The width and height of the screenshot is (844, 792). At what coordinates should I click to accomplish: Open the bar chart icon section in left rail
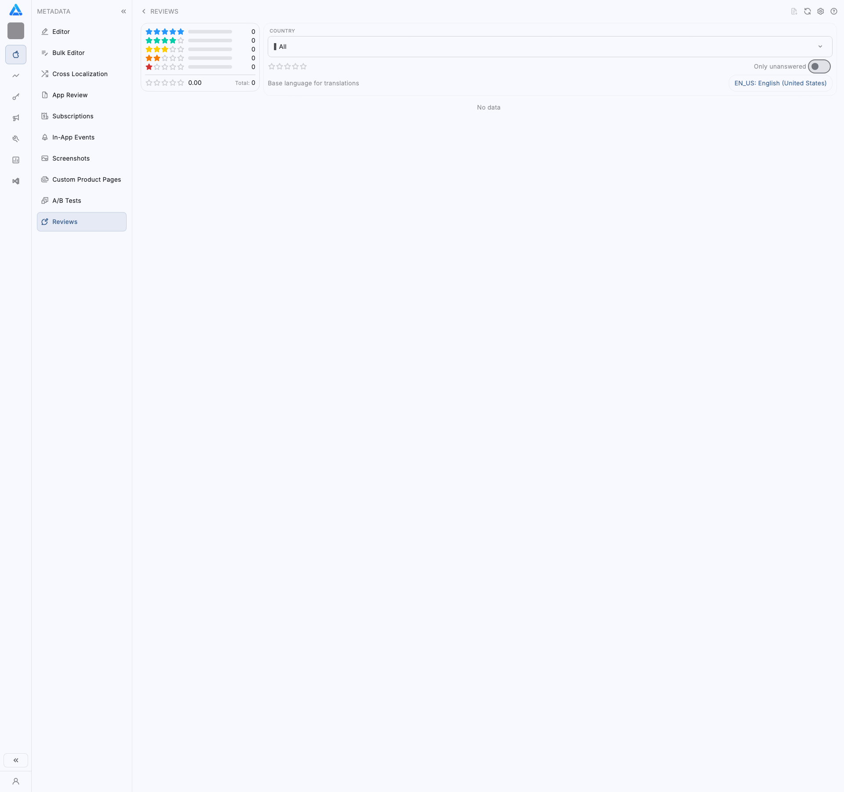16,160
